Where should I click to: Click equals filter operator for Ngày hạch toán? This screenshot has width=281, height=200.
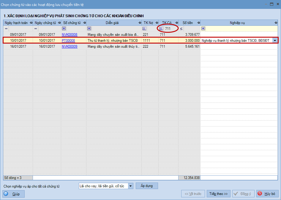6,29
